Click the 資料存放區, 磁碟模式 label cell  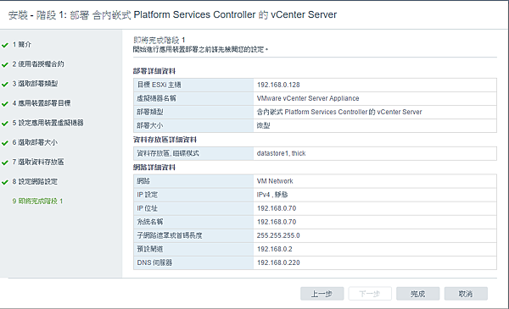pyautogui.click(x=193, y=153)
